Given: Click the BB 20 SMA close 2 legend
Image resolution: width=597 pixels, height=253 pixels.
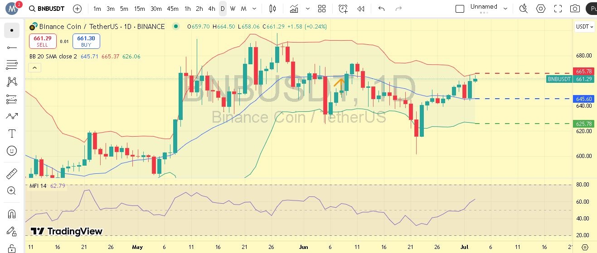Looking at the screenshot, I should pyautogui.click(x=53, y=57).
